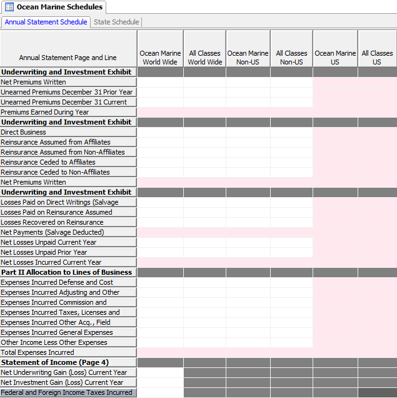The width and height of the screenshot is (397, 398).
Task: Select Expenses Incurred Other Acq., Field row
Action: pos(68,322)
